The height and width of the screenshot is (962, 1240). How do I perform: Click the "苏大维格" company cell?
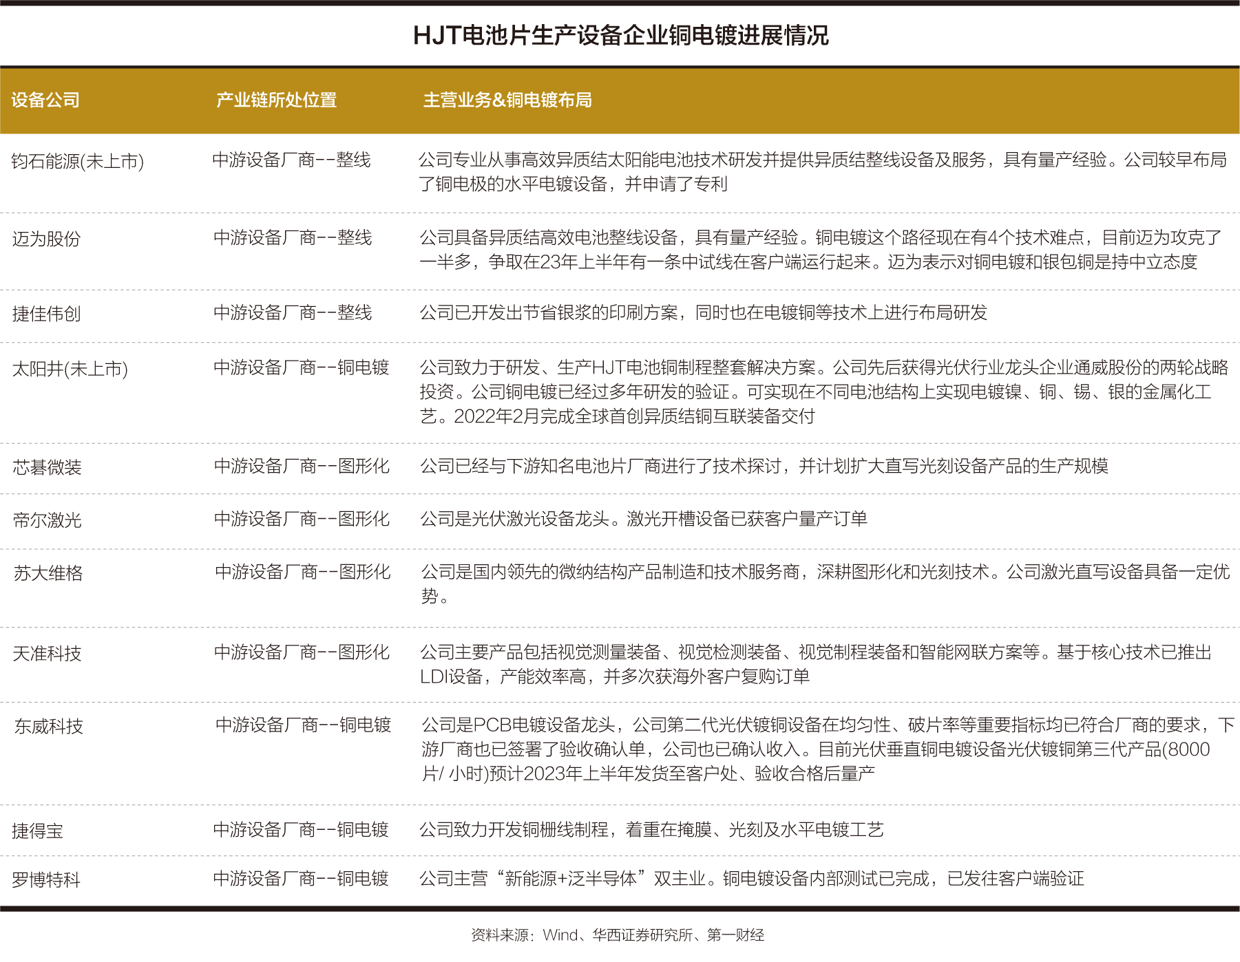pyautogui.click(x=48, y=573)
